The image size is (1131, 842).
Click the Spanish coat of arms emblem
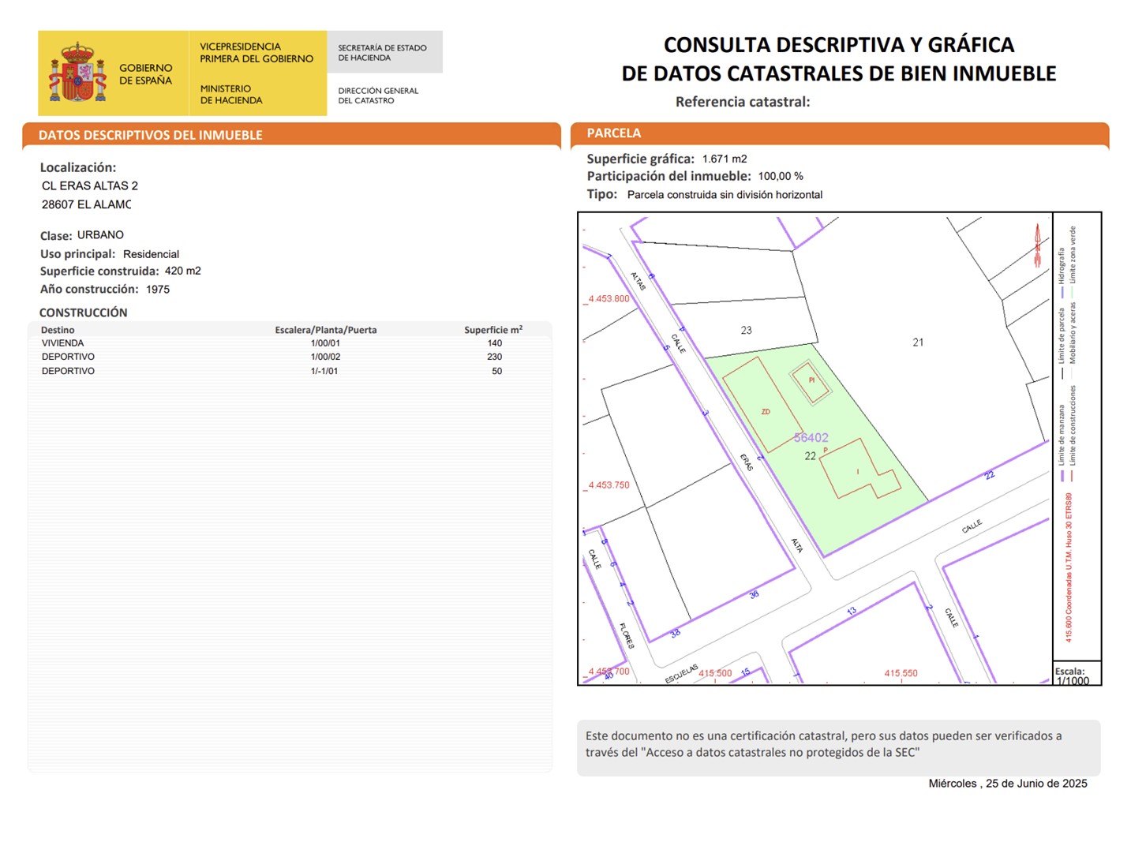click(x=77, y=73)
